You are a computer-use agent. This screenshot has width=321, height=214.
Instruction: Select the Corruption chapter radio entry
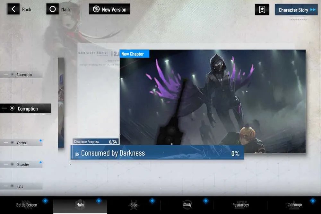[25, 108]
